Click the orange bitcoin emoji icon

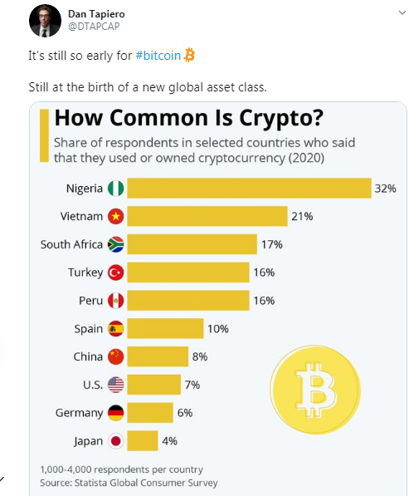click(x=189, y=55)
